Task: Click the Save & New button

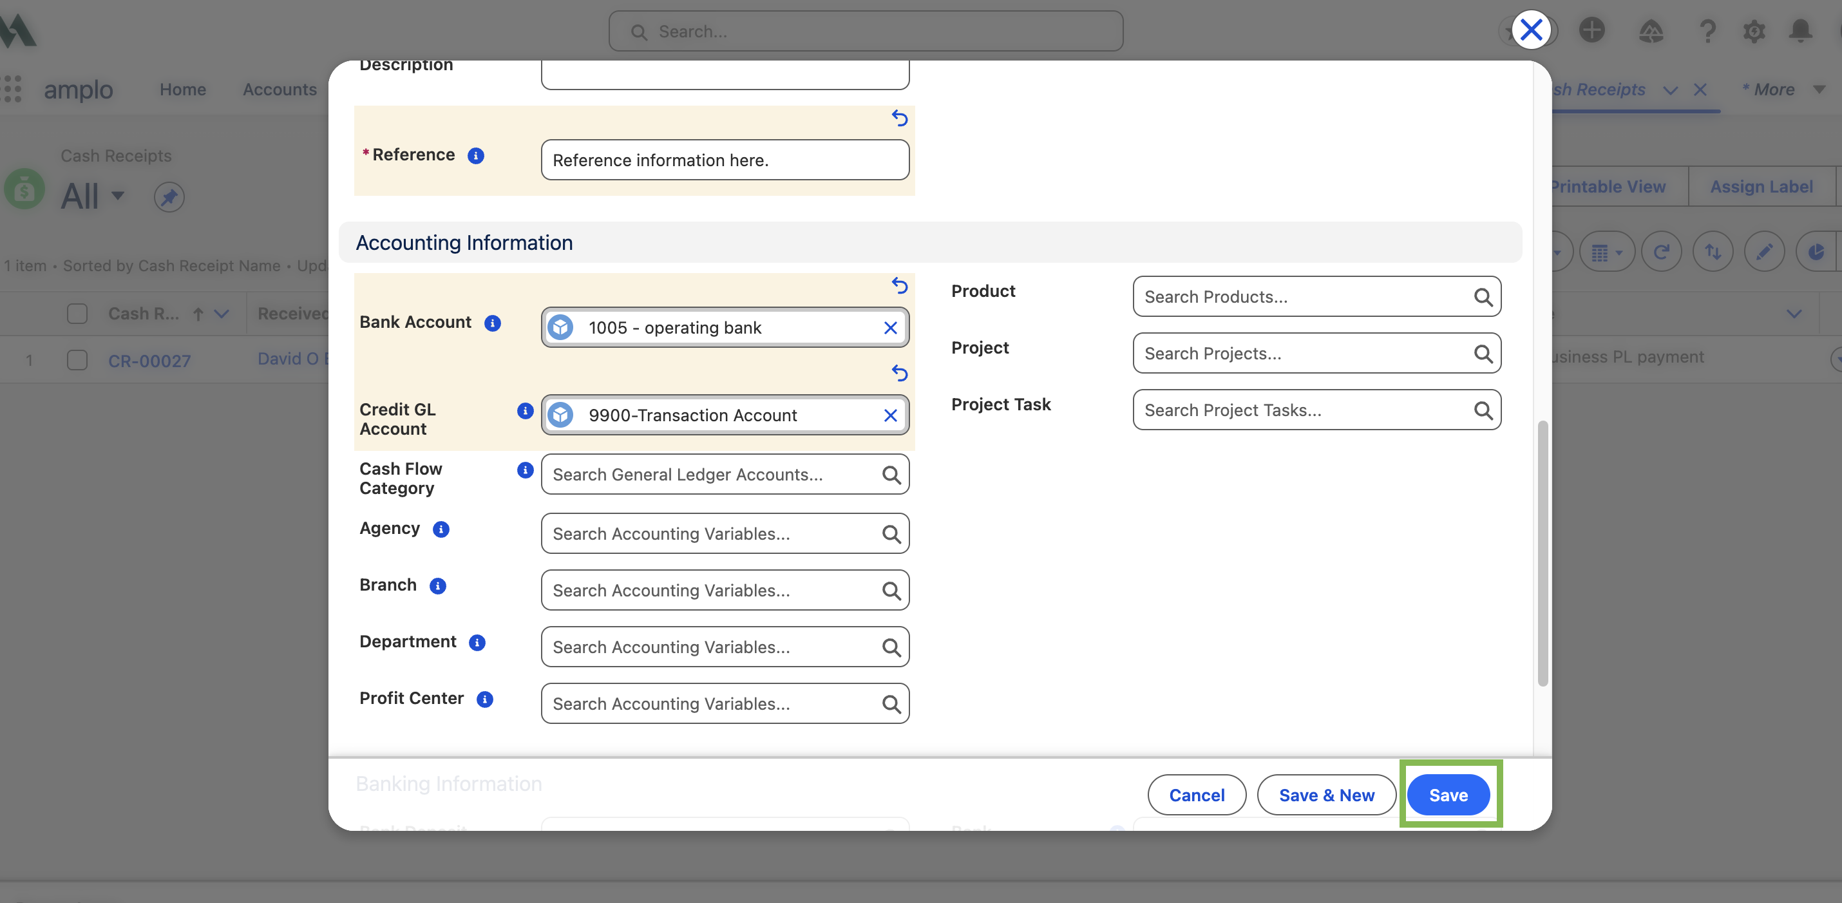Action: click(1327, 794)
